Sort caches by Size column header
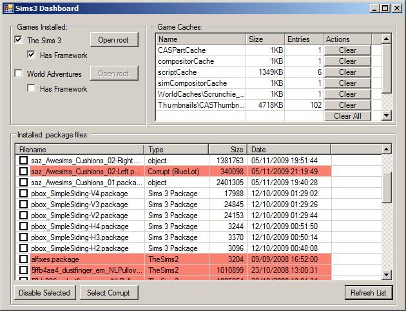This screenshot has width=406, height=311. coord(265,39)
